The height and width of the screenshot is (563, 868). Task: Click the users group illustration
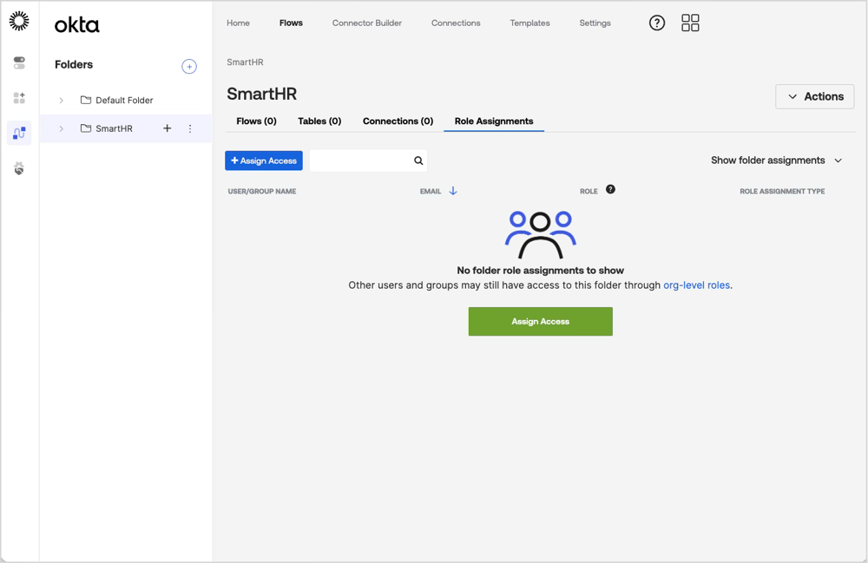click(540, 234)
